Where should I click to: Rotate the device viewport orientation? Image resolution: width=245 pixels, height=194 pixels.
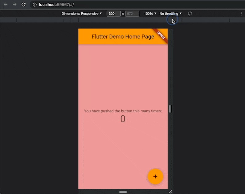click(x=190, y=14)
